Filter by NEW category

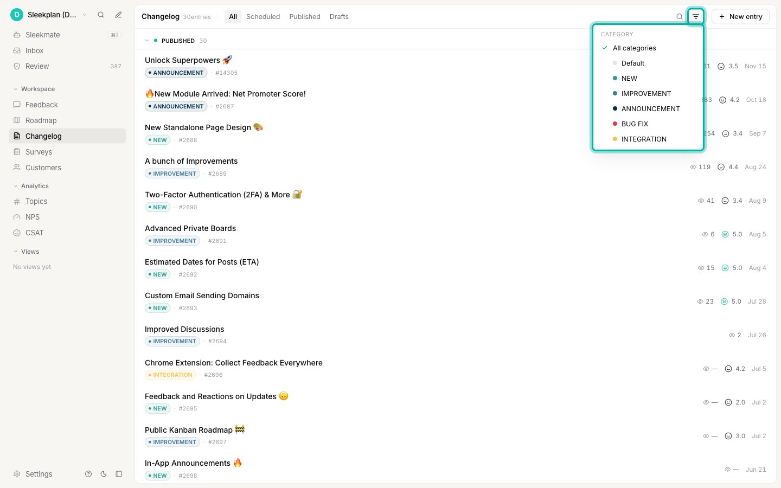tap(648, 79)
